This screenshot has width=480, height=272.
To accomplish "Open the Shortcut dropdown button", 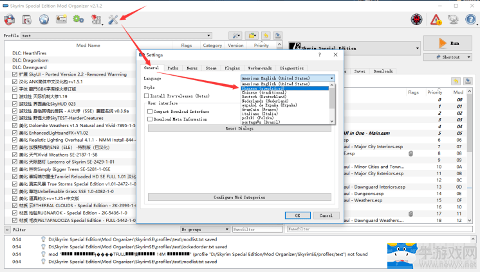I will (448, 57).
